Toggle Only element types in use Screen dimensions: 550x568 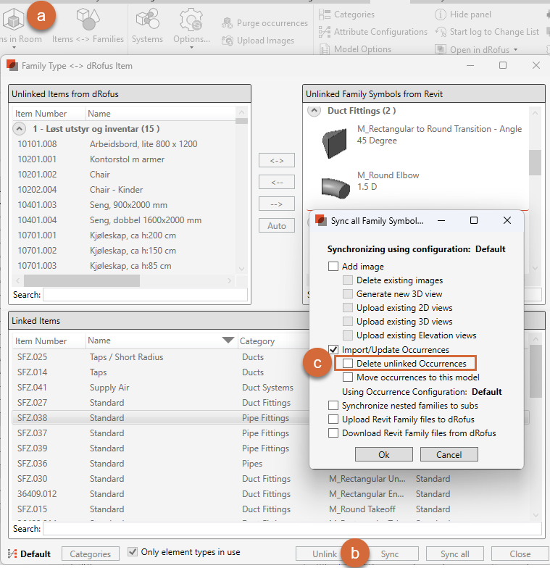(133, 552)
